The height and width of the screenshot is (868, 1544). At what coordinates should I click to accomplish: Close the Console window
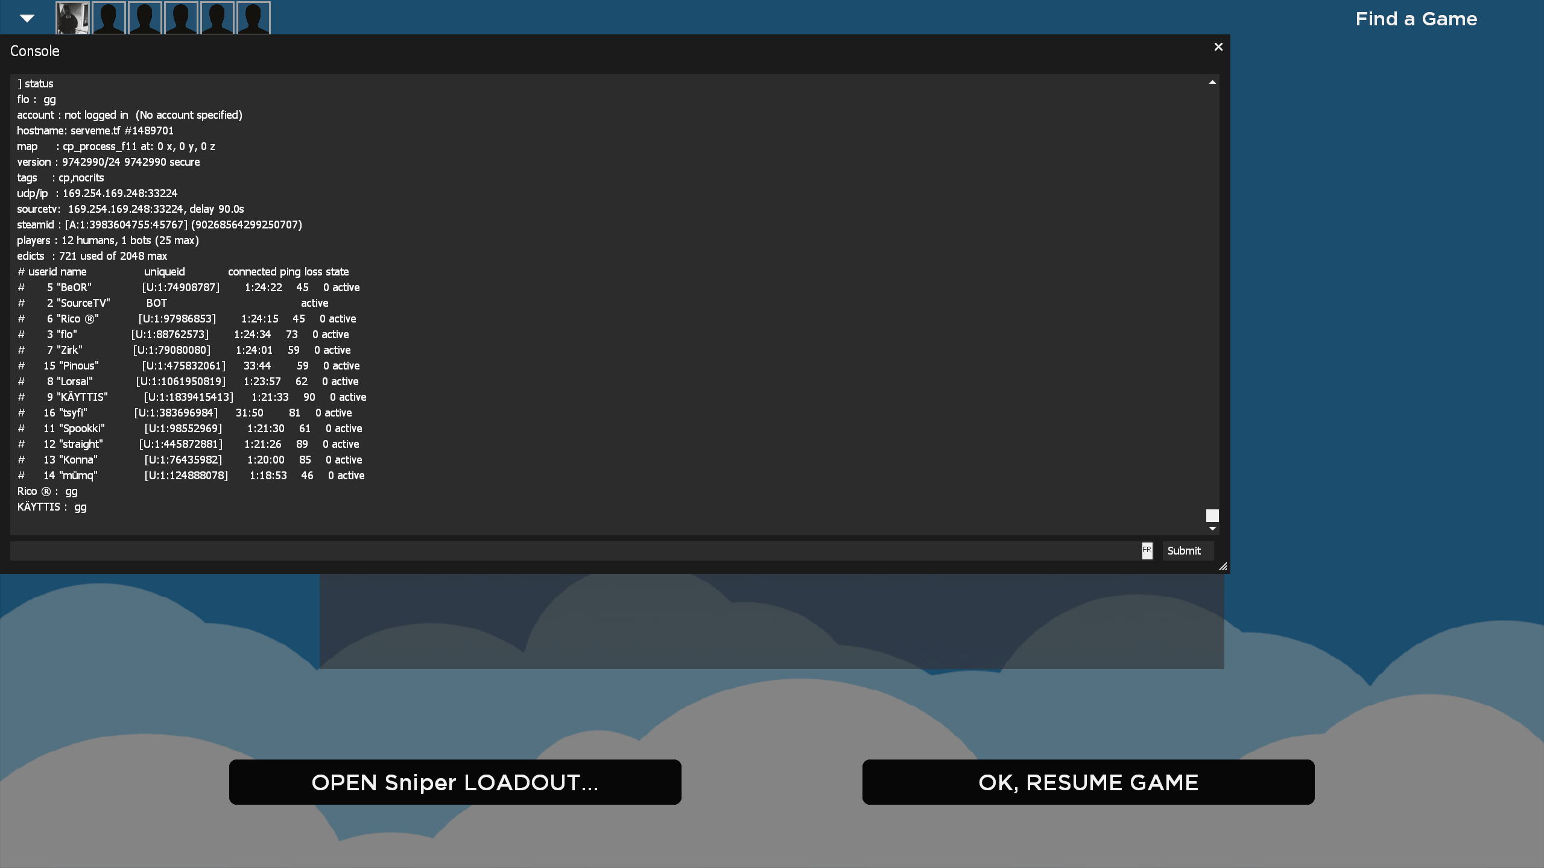1218,47
